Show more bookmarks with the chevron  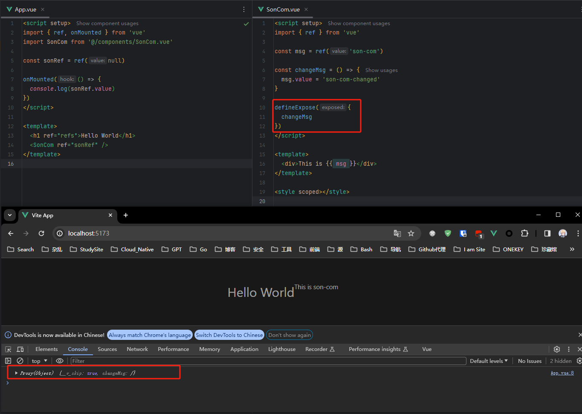pos(572,250)
